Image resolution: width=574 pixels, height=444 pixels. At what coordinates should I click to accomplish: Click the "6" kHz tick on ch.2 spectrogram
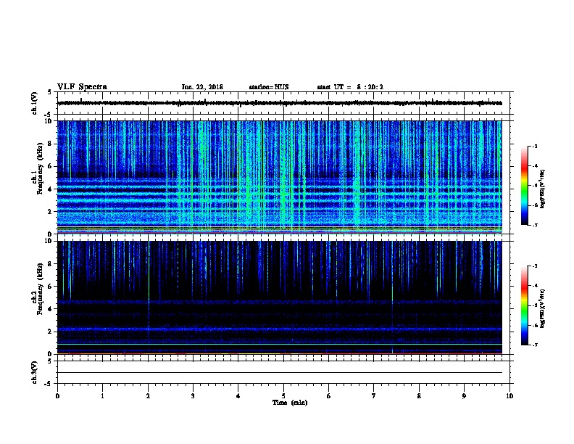pyautogui.click(x=50, y=286)
